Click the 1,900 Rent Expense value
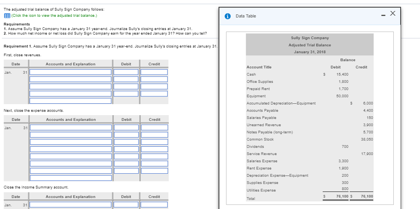This screenshot has width=420, height=209. coord(344,168)
